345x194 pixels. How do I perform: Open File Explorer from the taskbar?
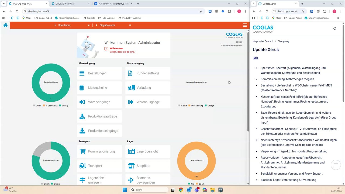click(212, 190)
